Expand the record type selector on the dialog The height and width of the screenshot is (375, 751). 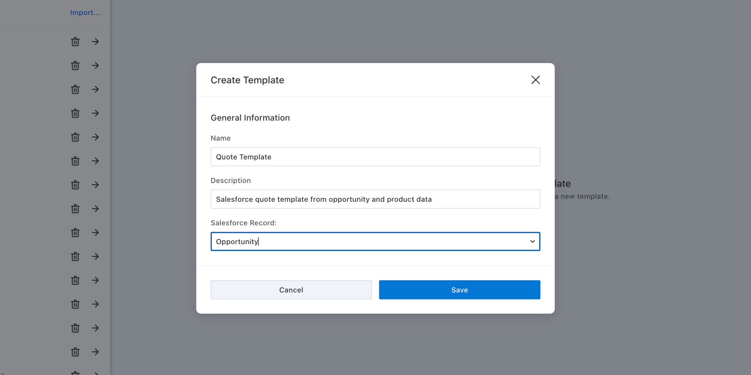(x=532, y=241)
